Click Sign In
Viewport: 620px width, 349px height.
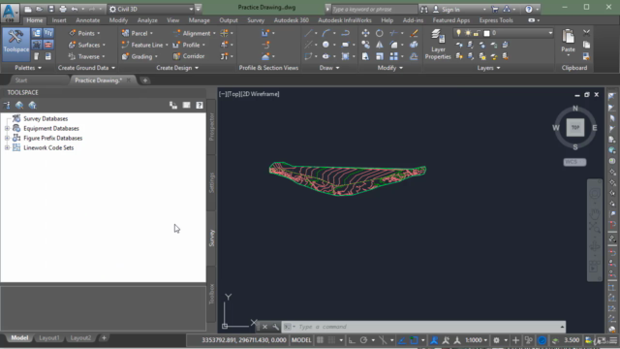coord(450,9)
